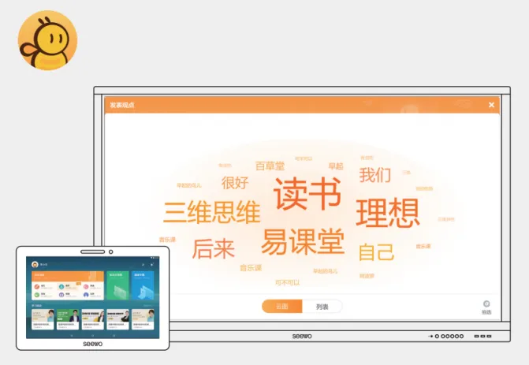Select the word 理想 in the cloud
The image size is (529, 365).
[x=388, y=213]
